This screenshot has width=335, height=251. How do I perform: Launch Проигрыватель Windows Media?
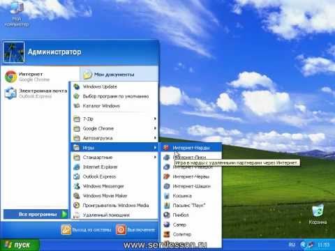114,206
